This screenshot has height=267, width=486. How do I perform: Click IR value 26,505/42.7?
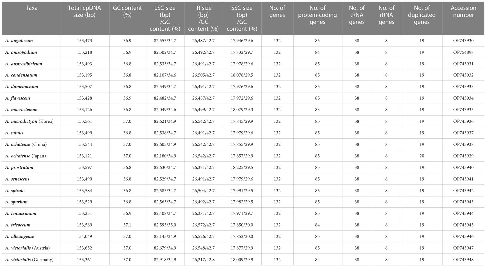(204, 75)
